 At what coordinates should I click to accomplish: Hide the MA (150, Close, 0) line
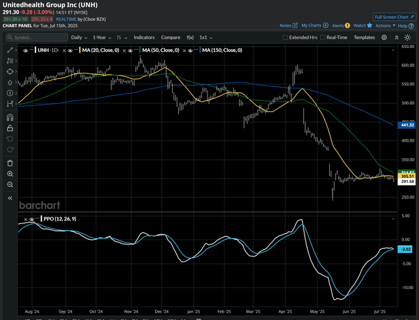tap(191, 50)
